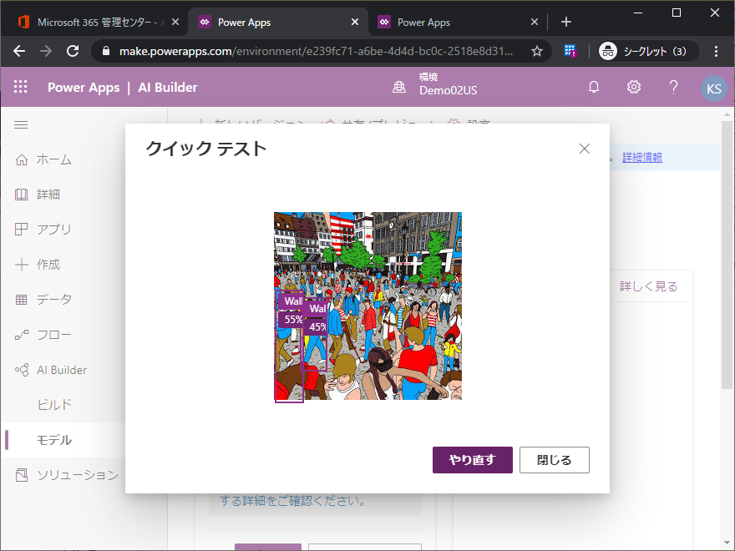Select the データ menu item
The width and height of the screenshot is (735, 551).
click(54, 300)
